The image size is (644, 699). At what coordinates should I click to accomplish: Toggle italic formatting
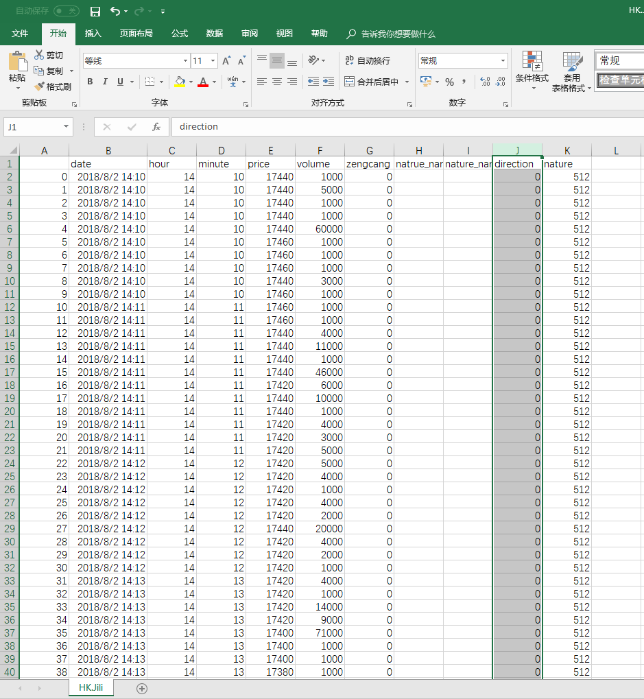(x=105, y=82)
